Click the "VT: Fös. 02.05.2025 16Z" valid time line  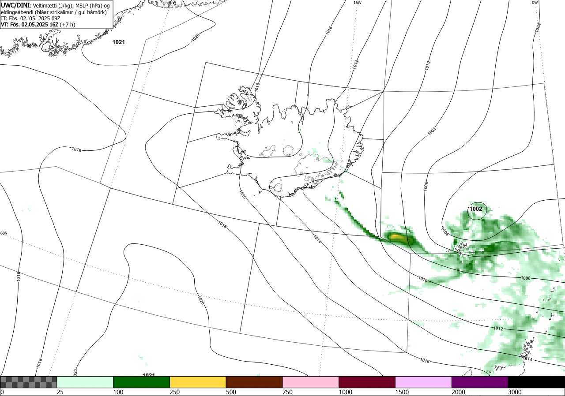coord(30,25)
